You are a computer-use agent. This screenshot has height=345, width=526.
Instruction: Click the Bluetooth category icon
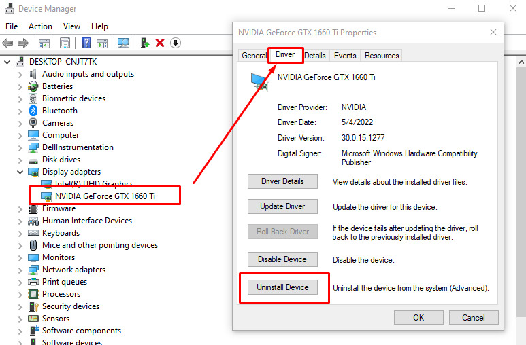[x=33, y=111]
